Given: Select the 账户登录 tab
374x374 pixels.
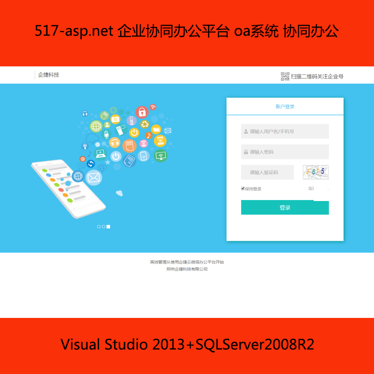Looking at the screenshot, I should (x=285, y=107).
